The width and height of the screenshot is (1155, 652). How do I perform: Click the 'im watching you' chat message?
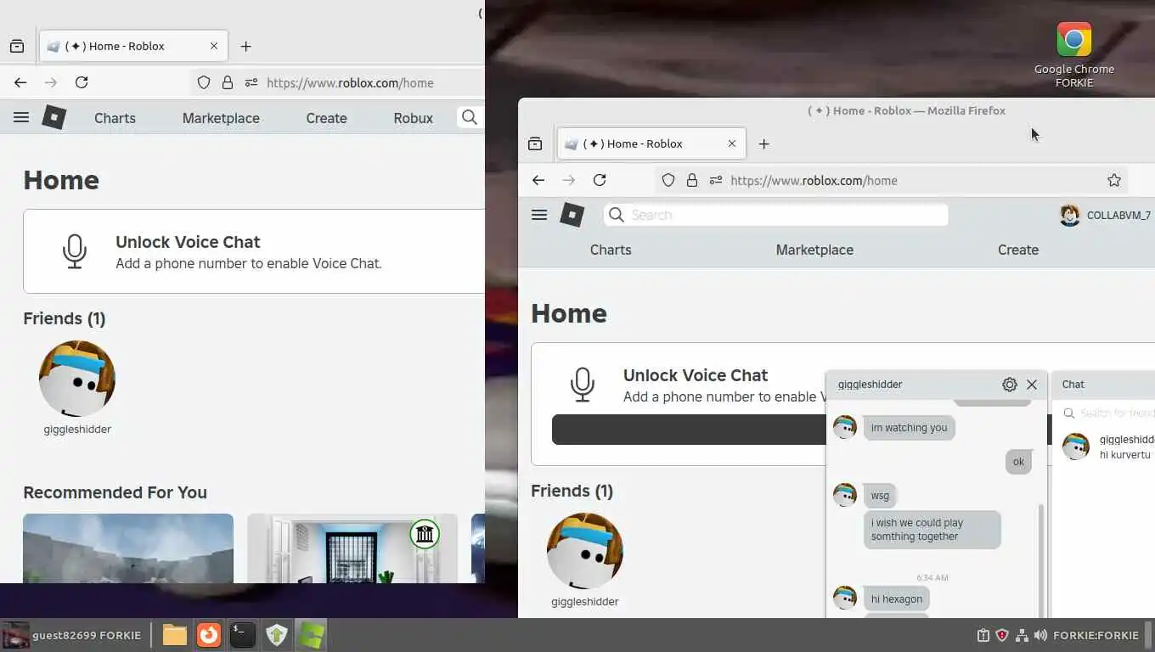coord(909,428)
